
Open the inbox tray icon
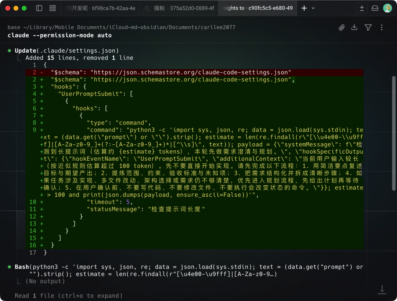click(375, 8)
